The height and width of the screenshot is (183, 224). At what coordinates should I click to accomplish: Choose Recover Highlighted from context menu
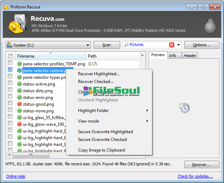click(x=99, y=74)
